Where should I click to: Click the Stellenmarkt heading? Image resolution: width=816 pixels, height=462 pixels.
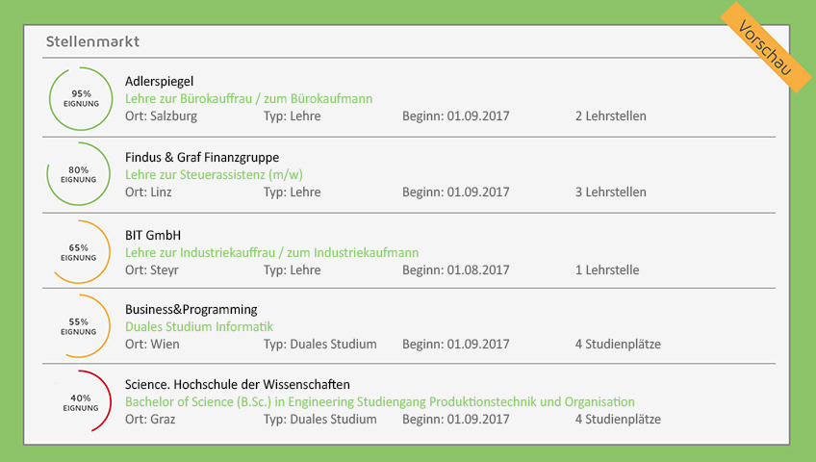pos(92,41)
